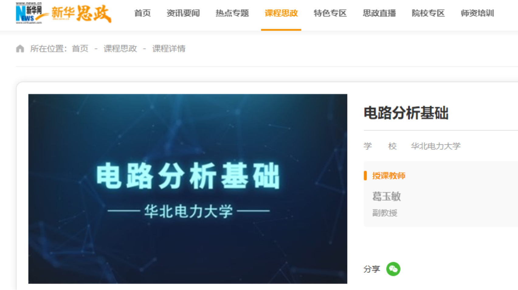The image size is (518, 290).
Task: Click the 授课教师 section header
Action: coord(388,176)
